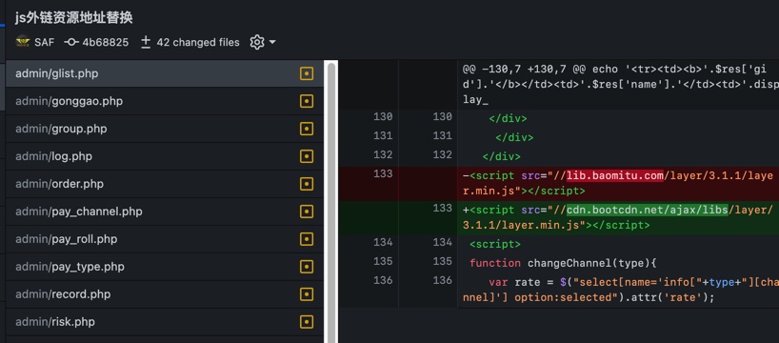Screen dimensions: 779x343
Task: Open admin/log.php file diff
Action: pos(165,156)
